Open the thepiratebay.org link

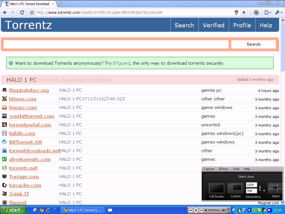29,90
